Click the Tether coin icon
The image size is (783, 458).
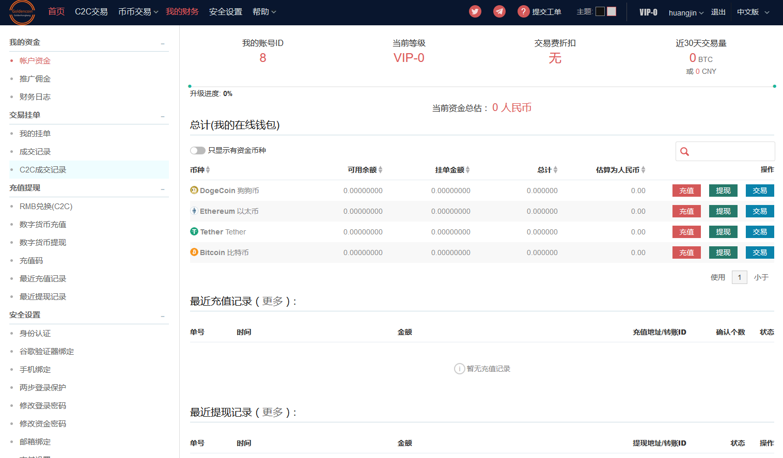(194, 231)
